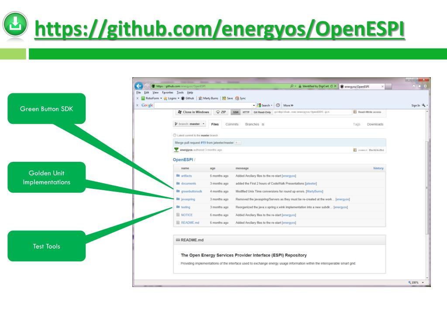Expand the commit message ellipsis button
The width and height of the screenshot is (447, 335).
tap(237, 143)
